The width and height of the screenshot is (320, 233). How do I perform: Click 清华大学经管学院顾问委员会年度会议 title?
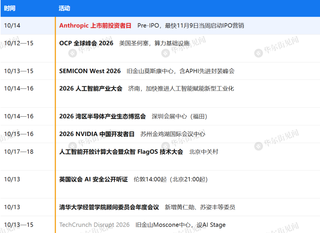coord(109,207)
